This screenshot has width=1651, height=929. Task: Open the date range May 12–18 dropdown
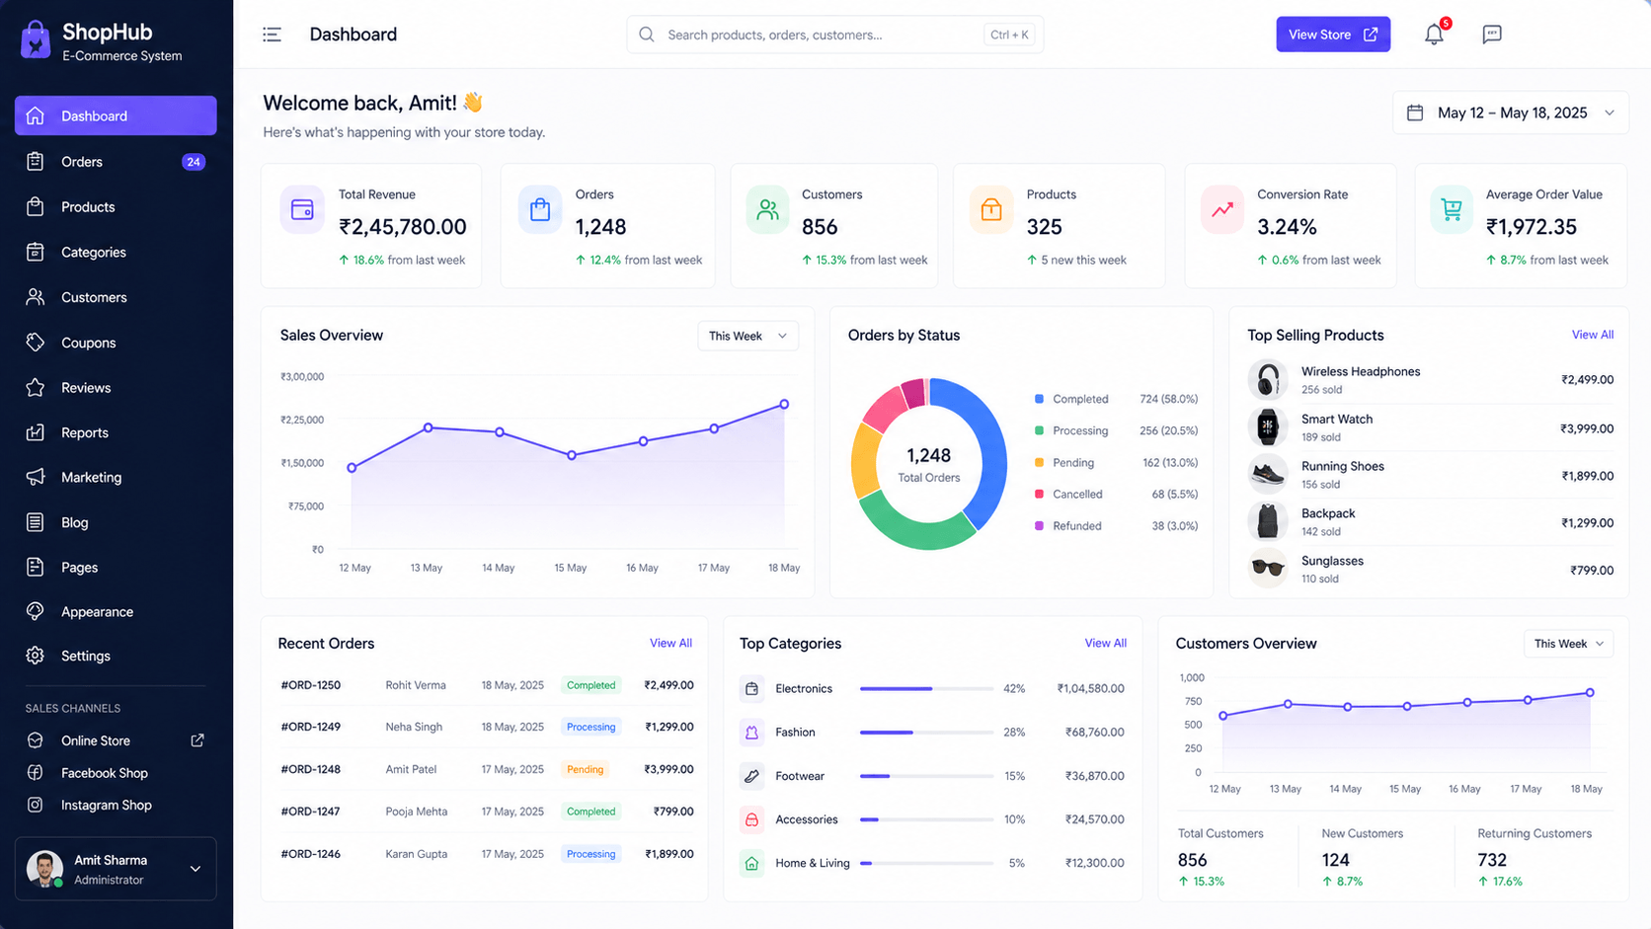(x=1510, y=113)
